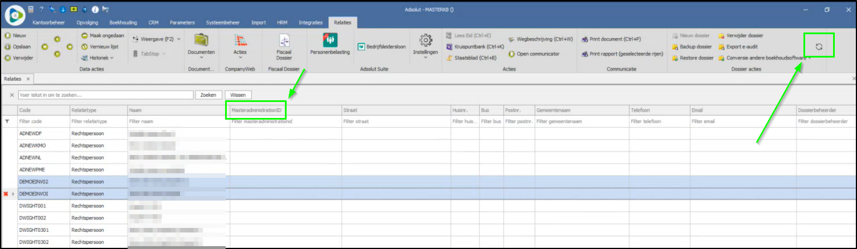857x249 pixels.
Task: Close the Relaties document tab
Action: pos(28,79)
